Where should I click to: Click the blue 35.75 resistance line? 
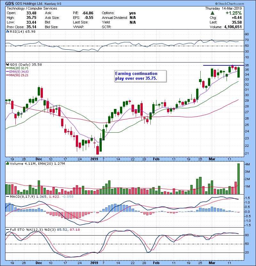223,65
